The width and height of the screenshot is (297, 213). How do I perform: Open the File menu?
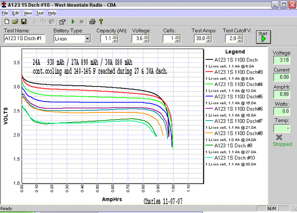point(5,13)
